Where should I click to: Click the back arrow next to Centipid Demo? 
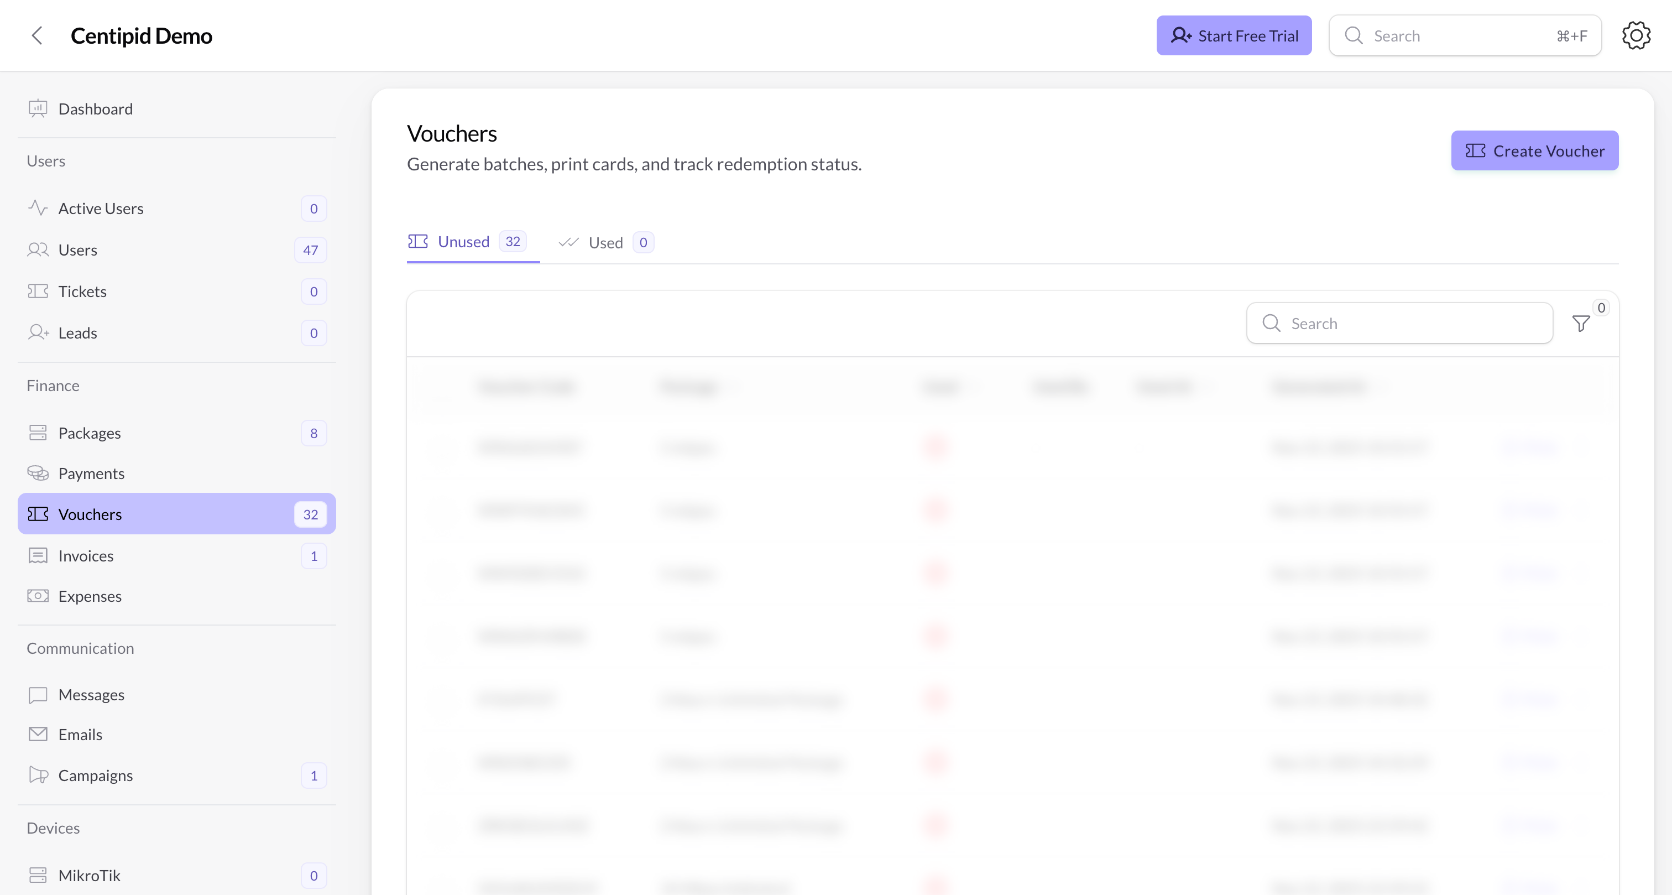37,36
